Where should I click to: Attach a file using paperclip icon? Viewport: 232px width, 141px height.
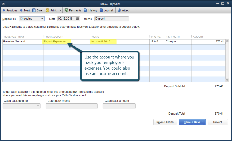pyautogui.click(x=119, y=10)
